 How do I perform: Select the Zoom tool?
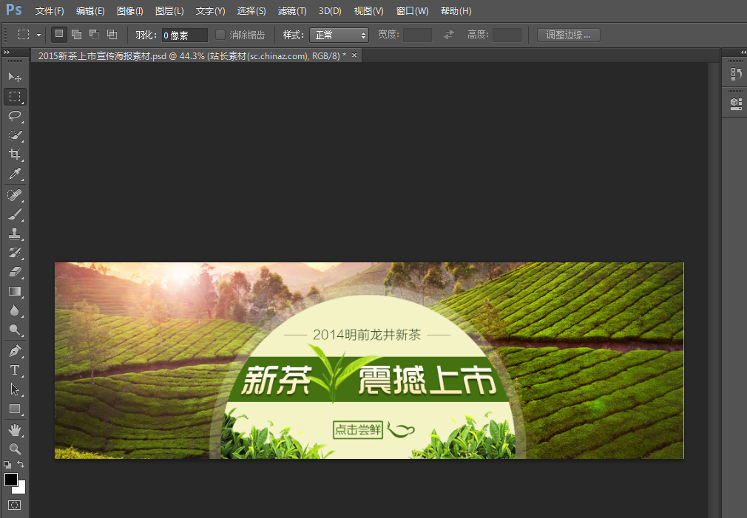pos(15,449)
